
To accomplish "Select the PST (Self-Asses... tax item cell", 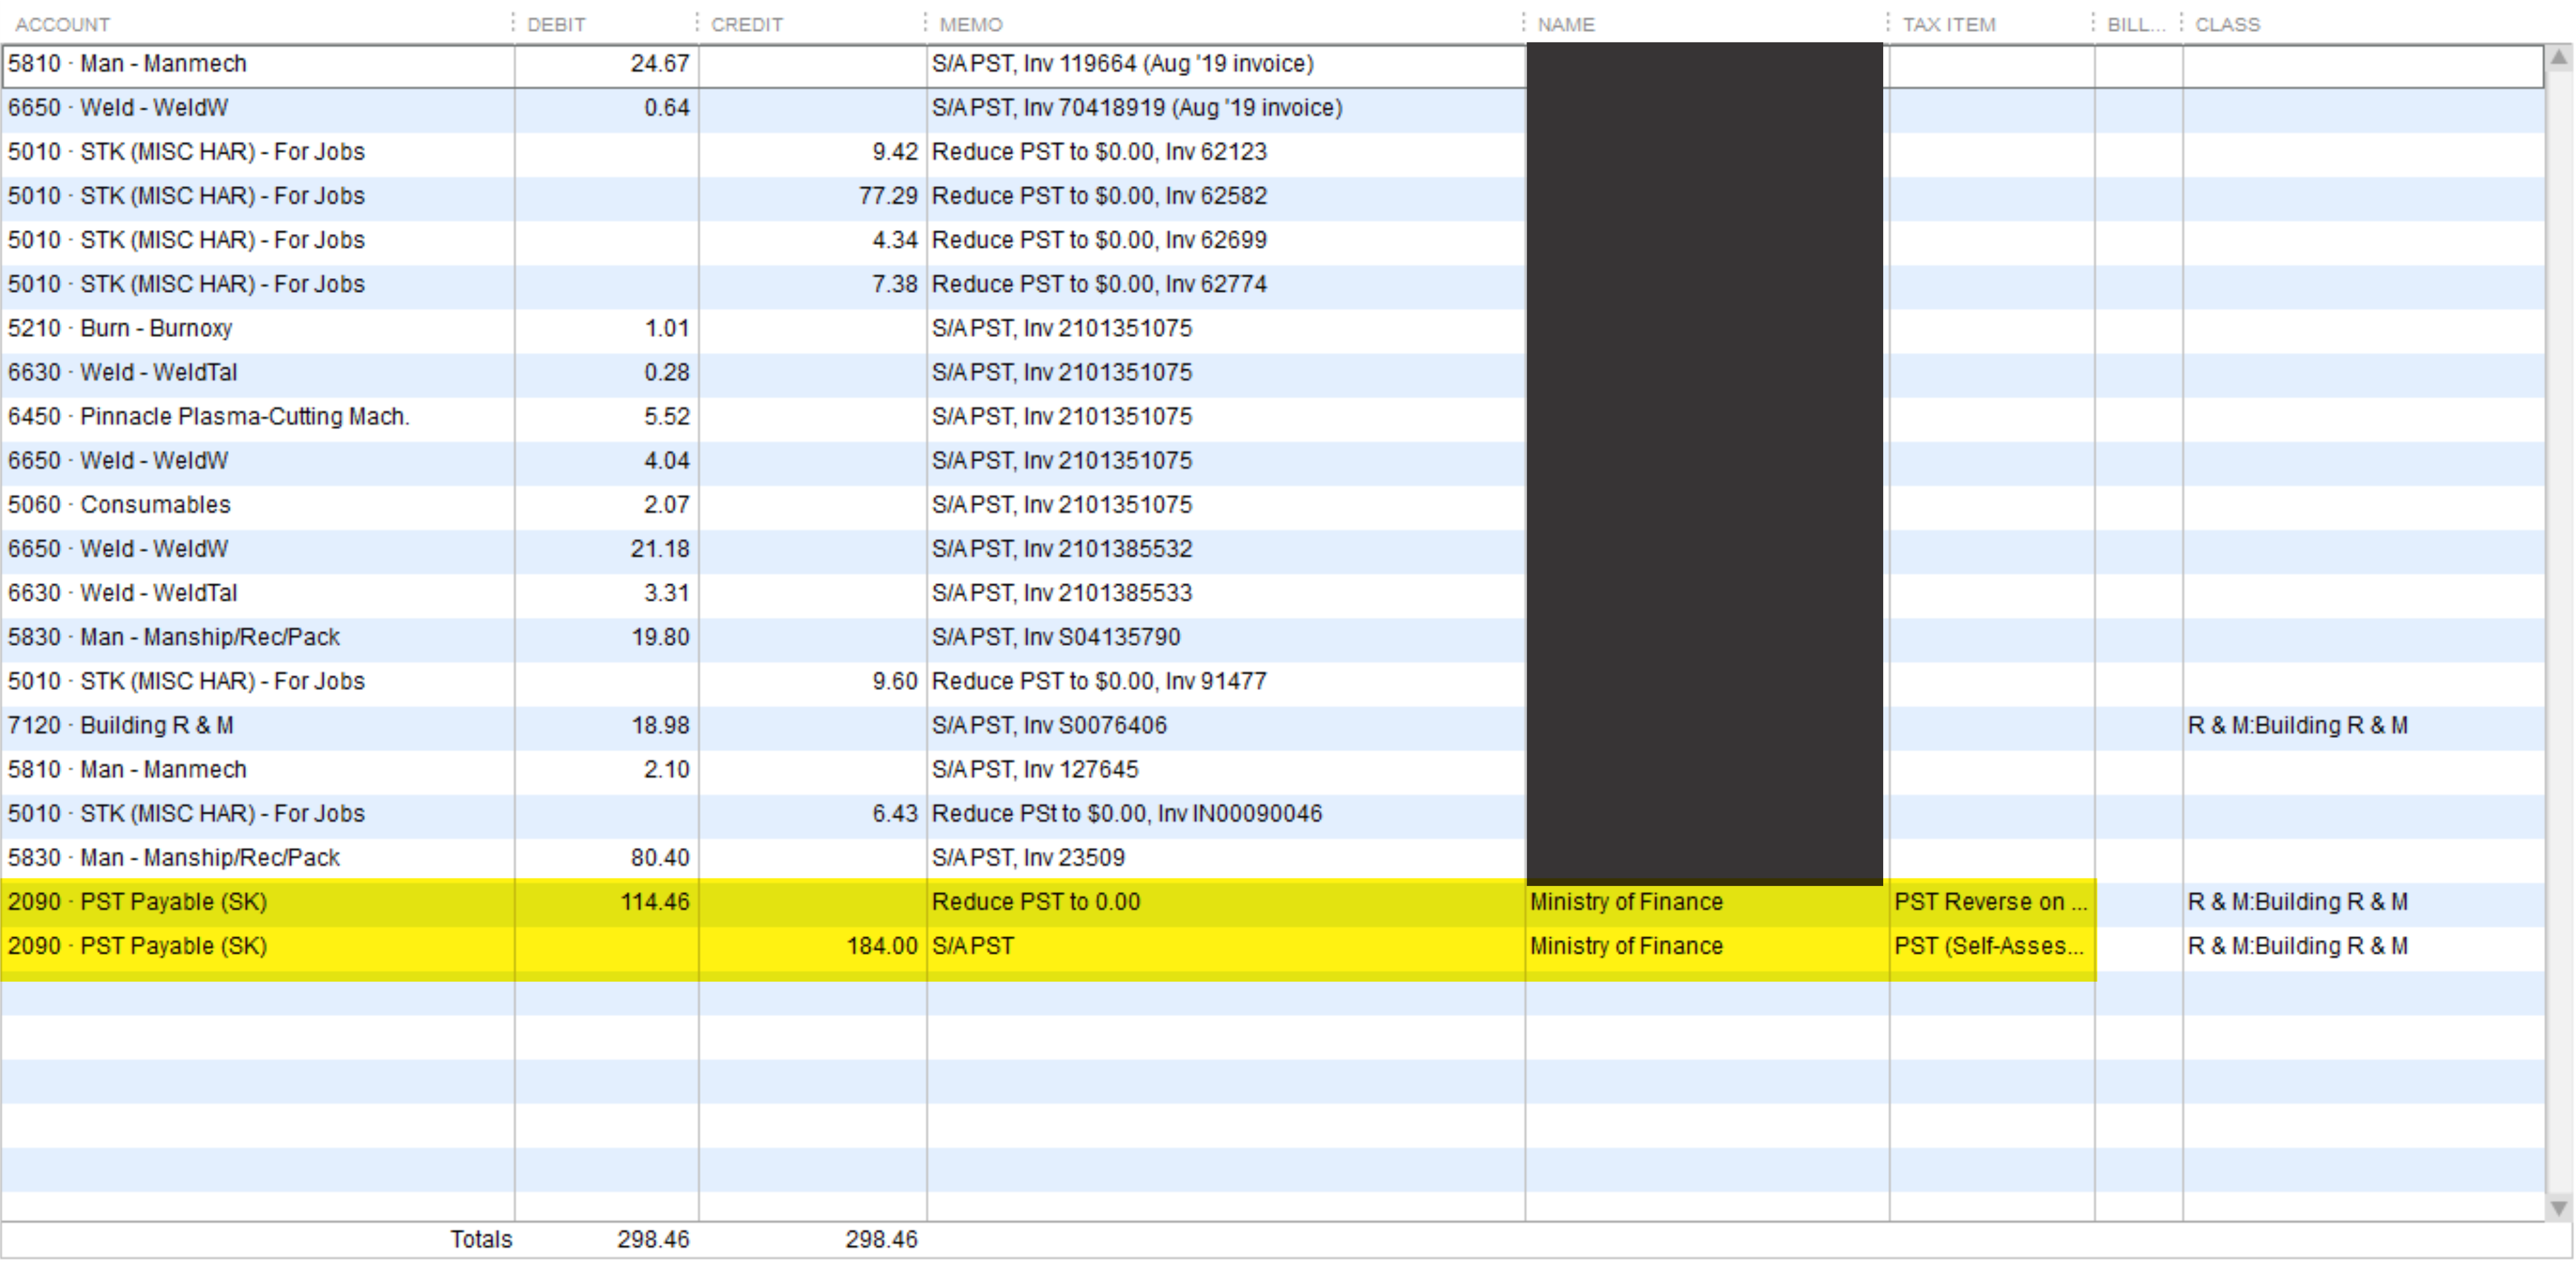I will [x=1988, y=945].
